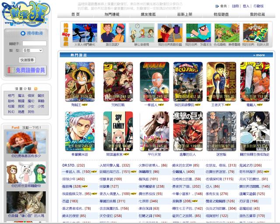Open the 西遊 [183] link

tap(70, 201)
